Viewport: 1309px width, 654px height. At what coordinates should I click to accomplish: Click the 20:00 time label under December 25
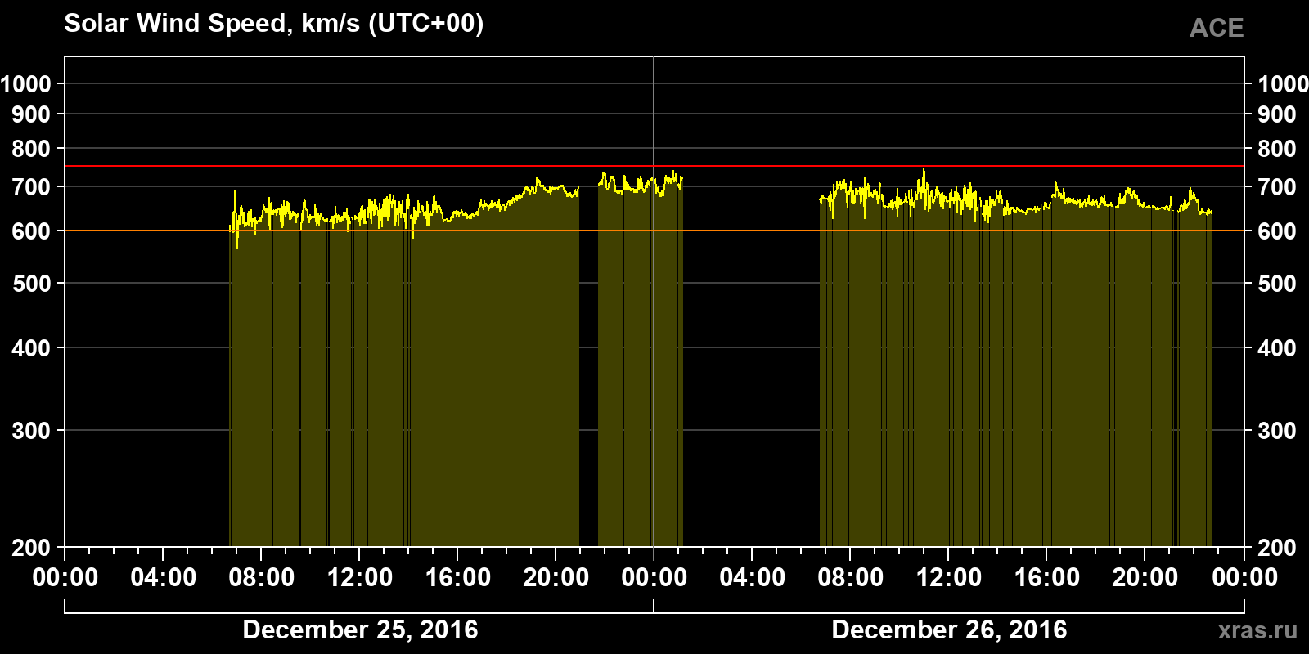(x=556, y=578)
